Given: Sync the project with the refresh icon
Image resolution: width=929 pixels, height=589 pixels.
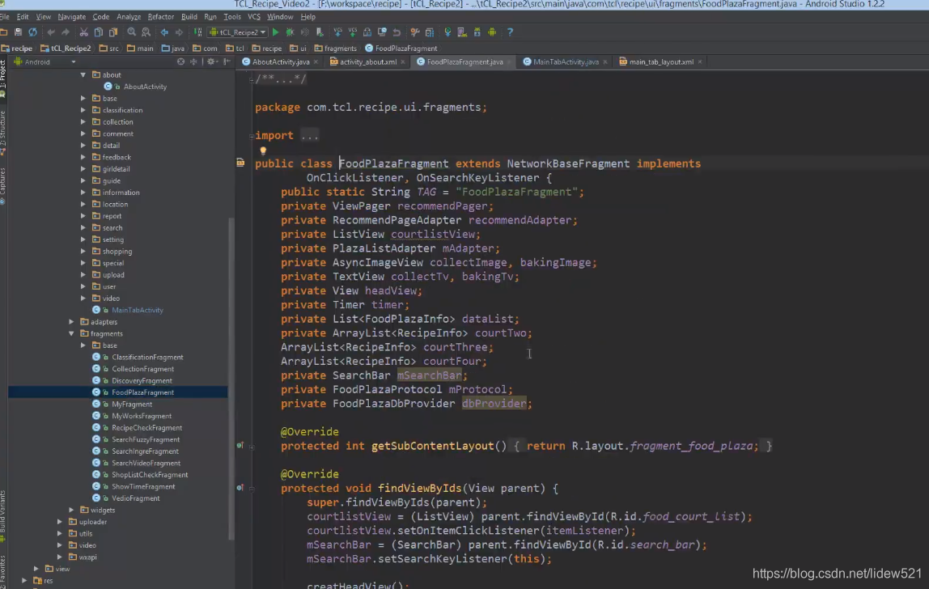Looking at the screenshot, I should (33, 32).
